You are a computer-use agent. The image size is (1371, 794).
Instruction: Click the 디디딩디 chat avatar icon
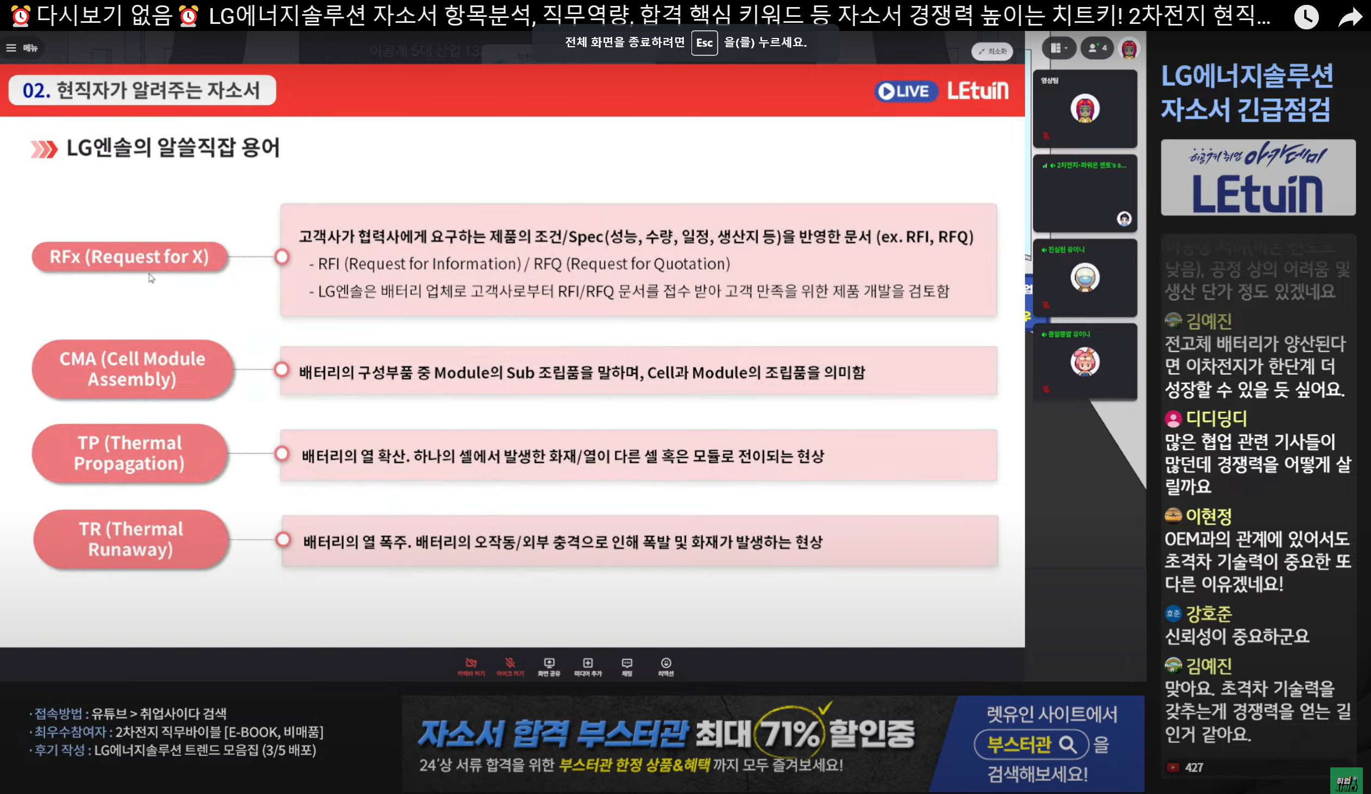point(1173,418)
